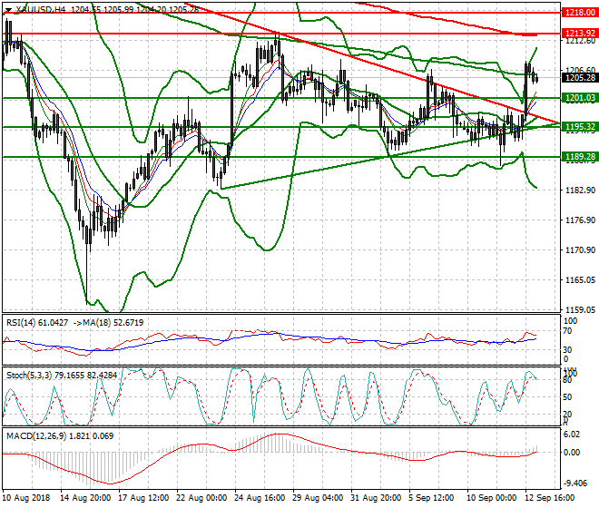The image size is (599, 508).
Task: Select the green 1195.32 level label
Action: click(580, 127)
